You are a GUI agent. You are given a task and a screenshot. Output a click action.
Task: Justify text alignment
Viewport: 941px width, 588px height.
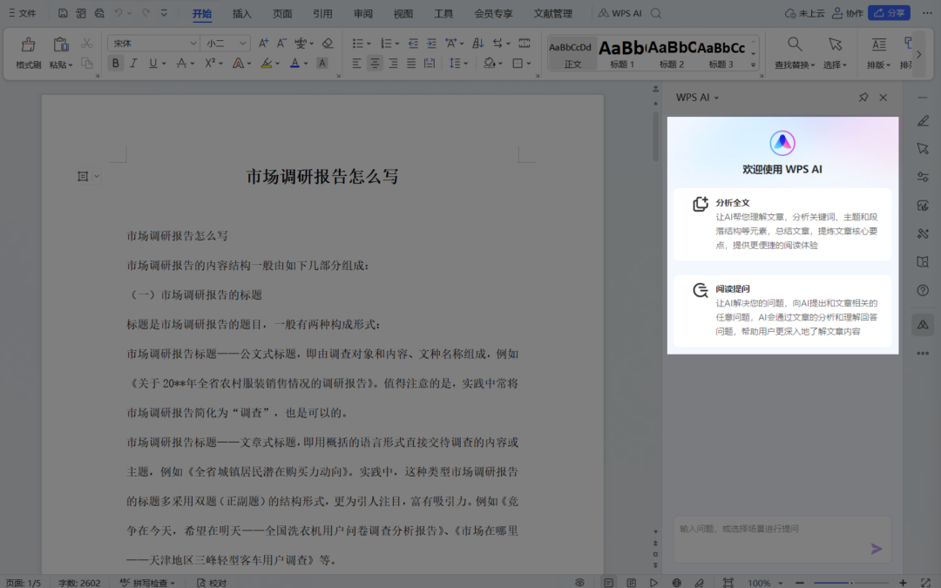[411, 63]
